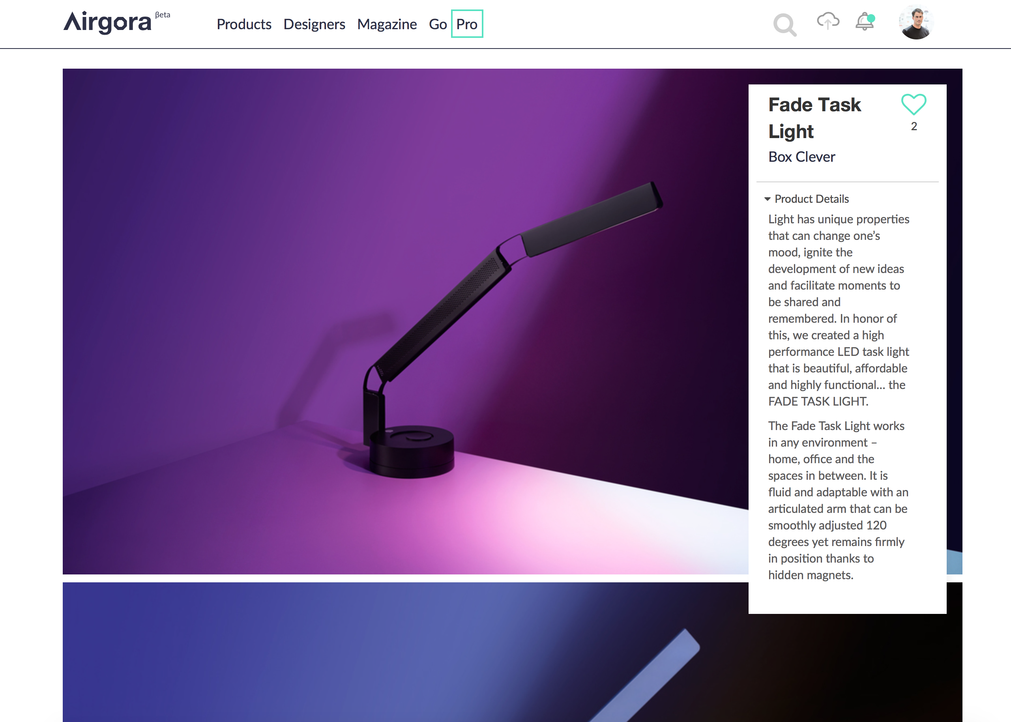Like the Fade Task Light with heart

(914, 105)
